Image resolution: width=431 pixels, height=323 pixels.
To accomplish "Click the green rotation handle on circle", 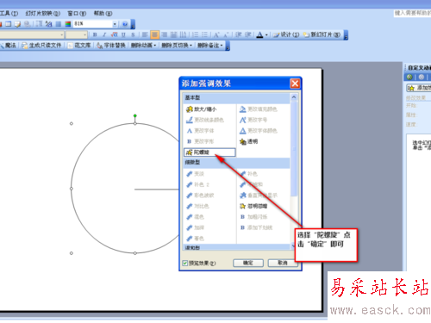I will pos(135,115).
